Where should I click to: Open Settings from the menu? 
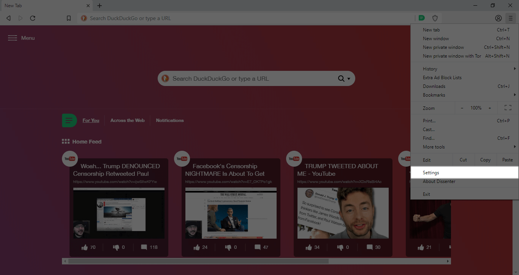465,173
